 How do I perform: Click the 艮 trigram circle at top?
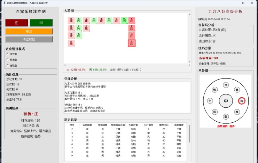coord(226,85)
